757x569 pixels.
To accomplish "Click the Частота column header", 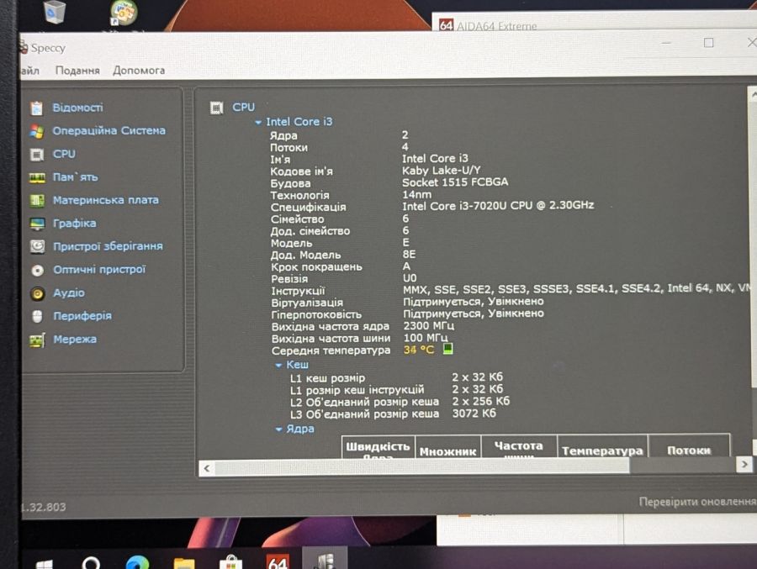I will [519, 446].
